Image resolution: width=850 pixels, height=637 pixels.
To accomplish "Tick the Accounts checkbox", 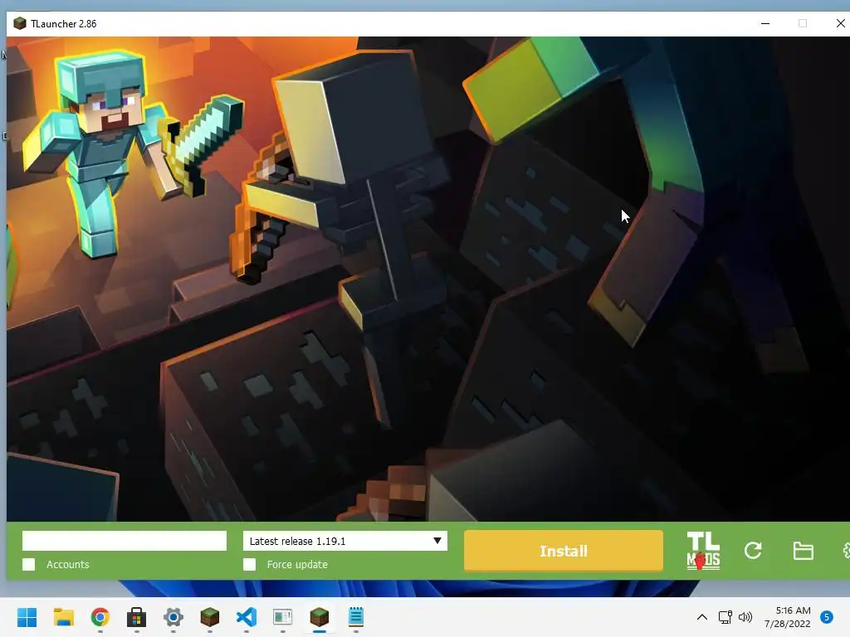I will pos(29,564).
